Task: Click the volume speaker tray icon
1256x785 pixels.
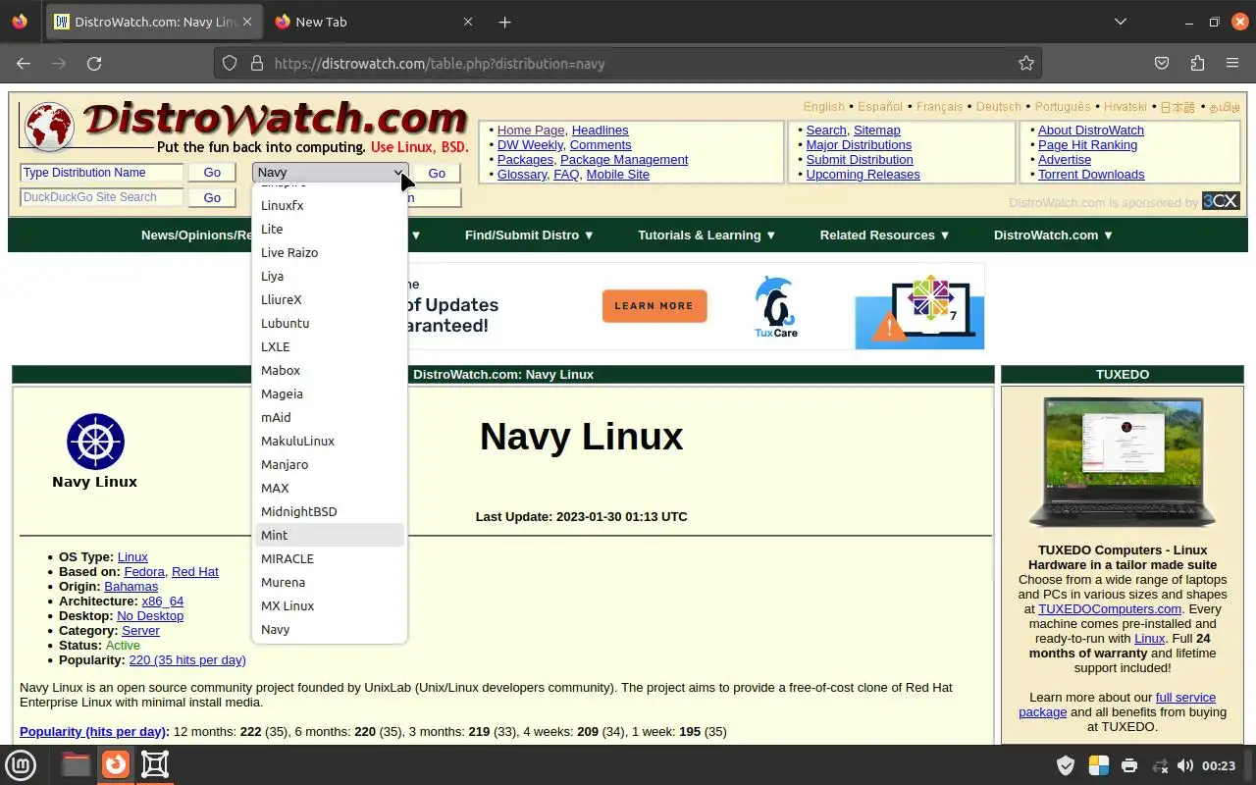Action: 1185,765
